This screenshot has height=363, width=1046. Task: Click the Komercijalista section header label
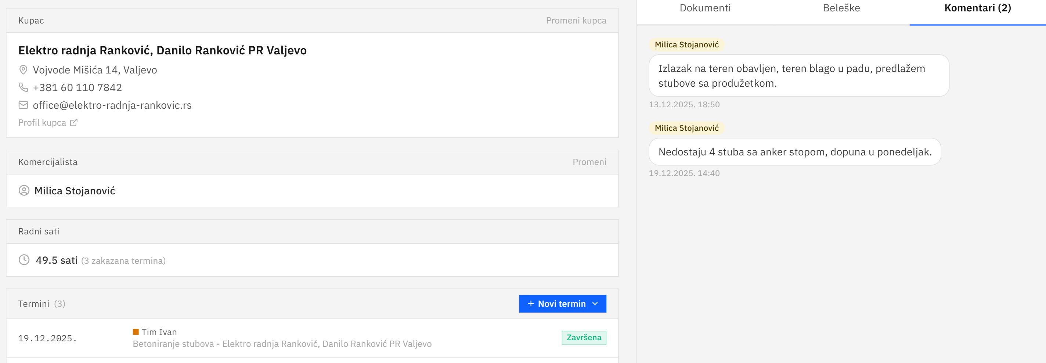[x=47, y=162]
